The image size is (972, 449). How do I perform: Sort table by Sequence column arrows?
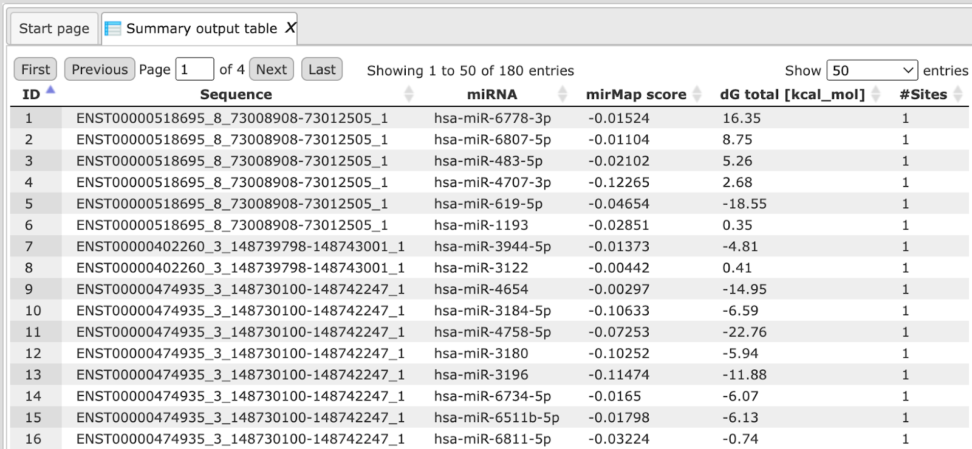pos(409,94)
